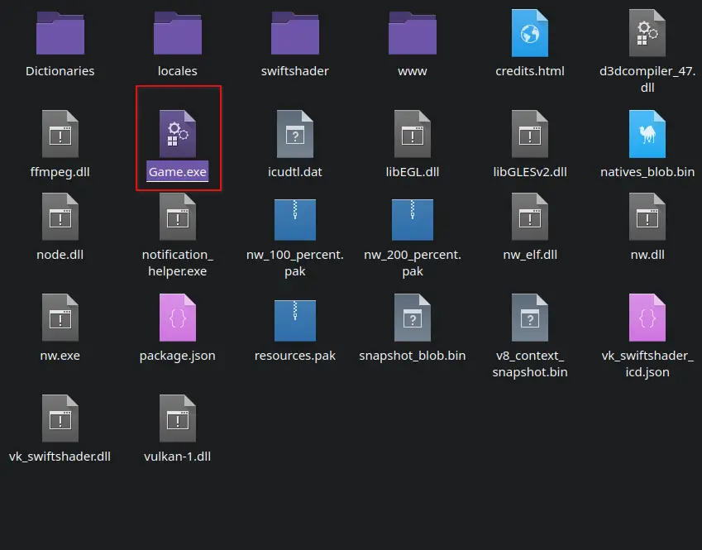Click the "vk_swiftshader.dll" file name text
This screenshot has width=702, height=550.
[60, 457]
